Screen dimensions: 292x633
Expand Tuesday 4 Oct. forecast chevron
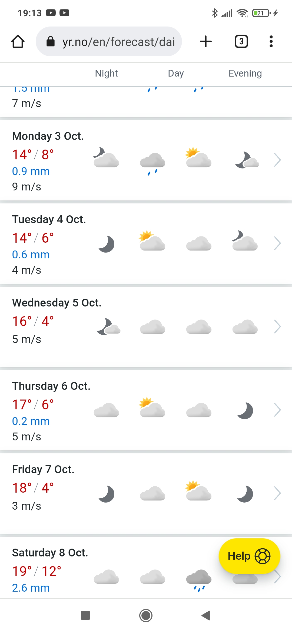coord(277,243)
